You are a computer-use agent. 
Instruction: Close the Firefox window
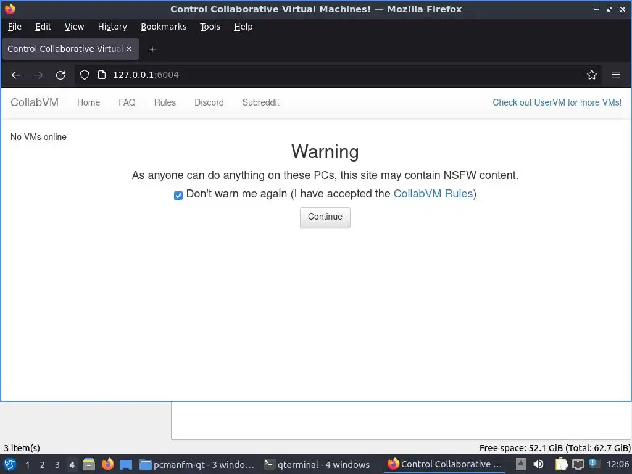tap(623, 9)
